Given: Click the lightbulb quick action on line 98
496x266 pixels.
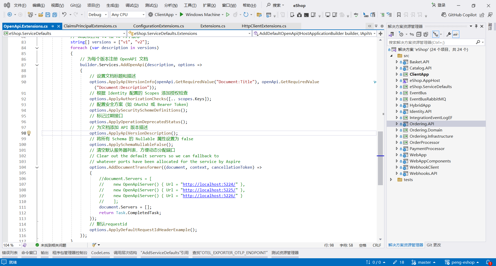Looking at the screenshot, I should tap(29, 133).
